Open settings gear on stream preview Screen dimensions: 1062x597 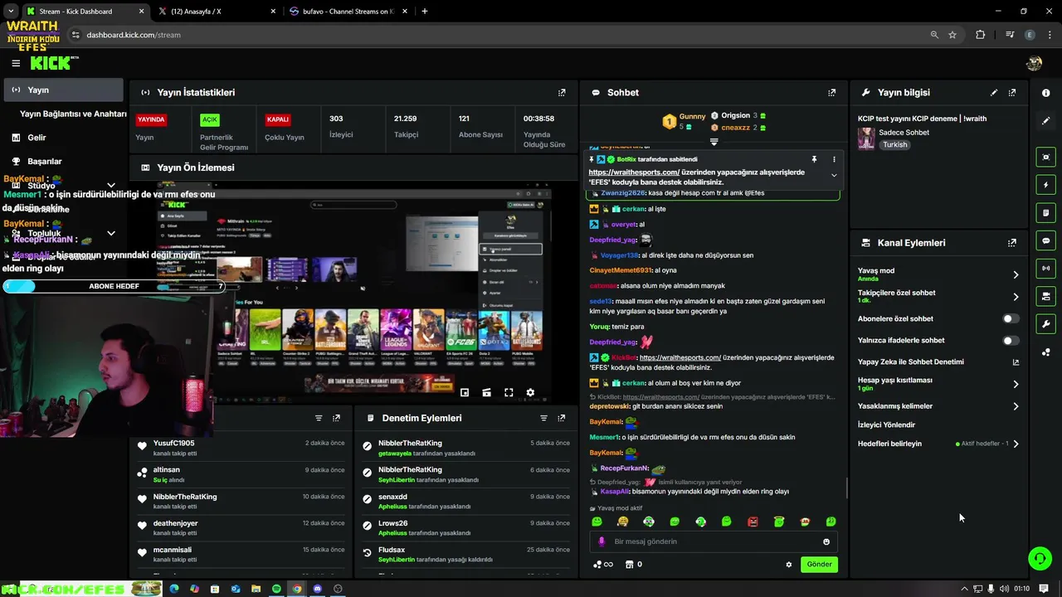530,392
